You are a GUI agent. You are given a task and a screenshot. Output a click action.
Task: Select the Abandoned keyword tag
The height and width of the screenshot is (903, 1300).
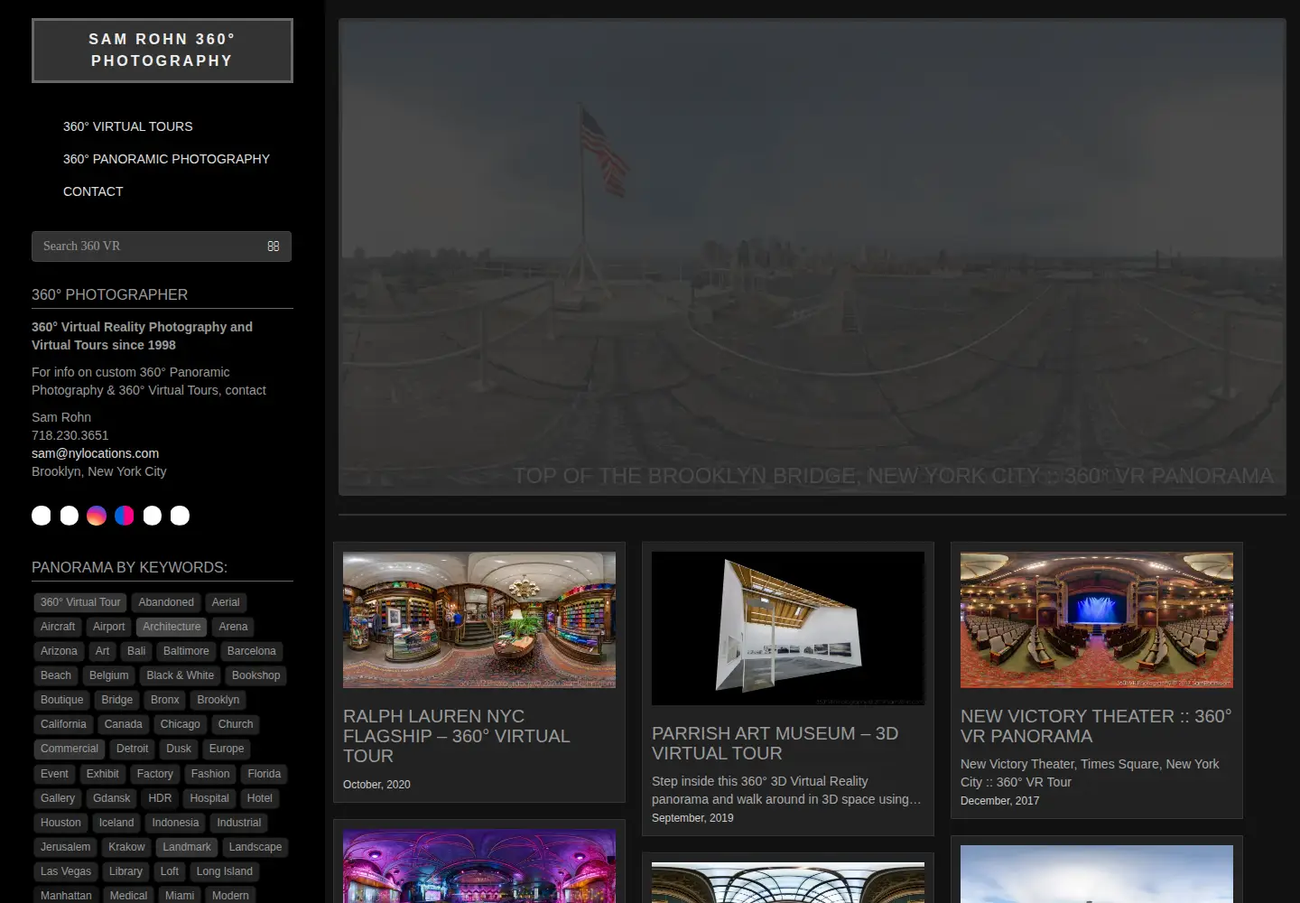(166, 602)
